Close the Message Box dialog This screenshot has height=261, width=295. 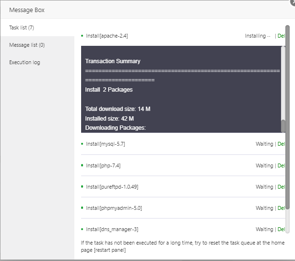point(293,2)
